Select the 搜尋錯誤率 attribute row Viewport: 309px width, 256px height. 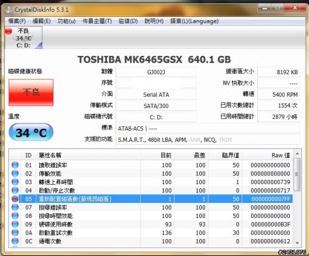(151, 207)
